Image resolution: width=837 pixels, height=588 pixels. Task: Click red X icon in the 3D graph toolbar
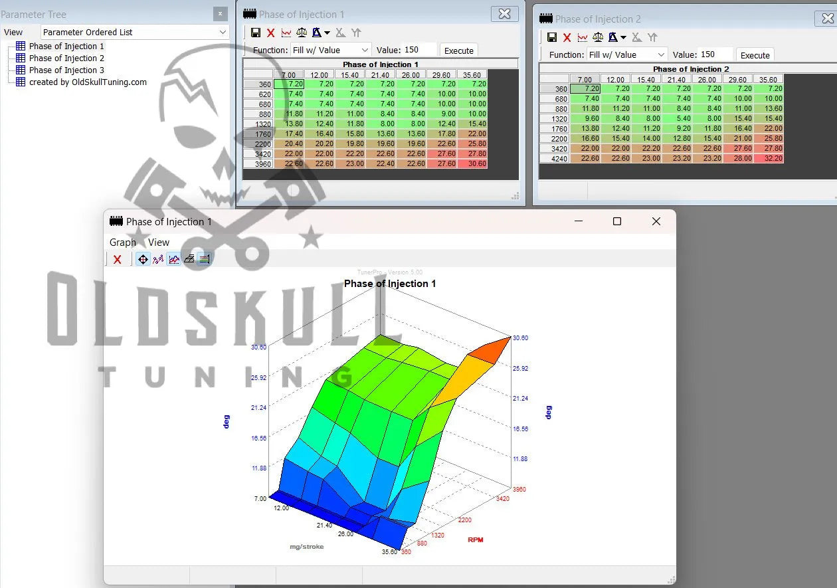coord(118,259)
